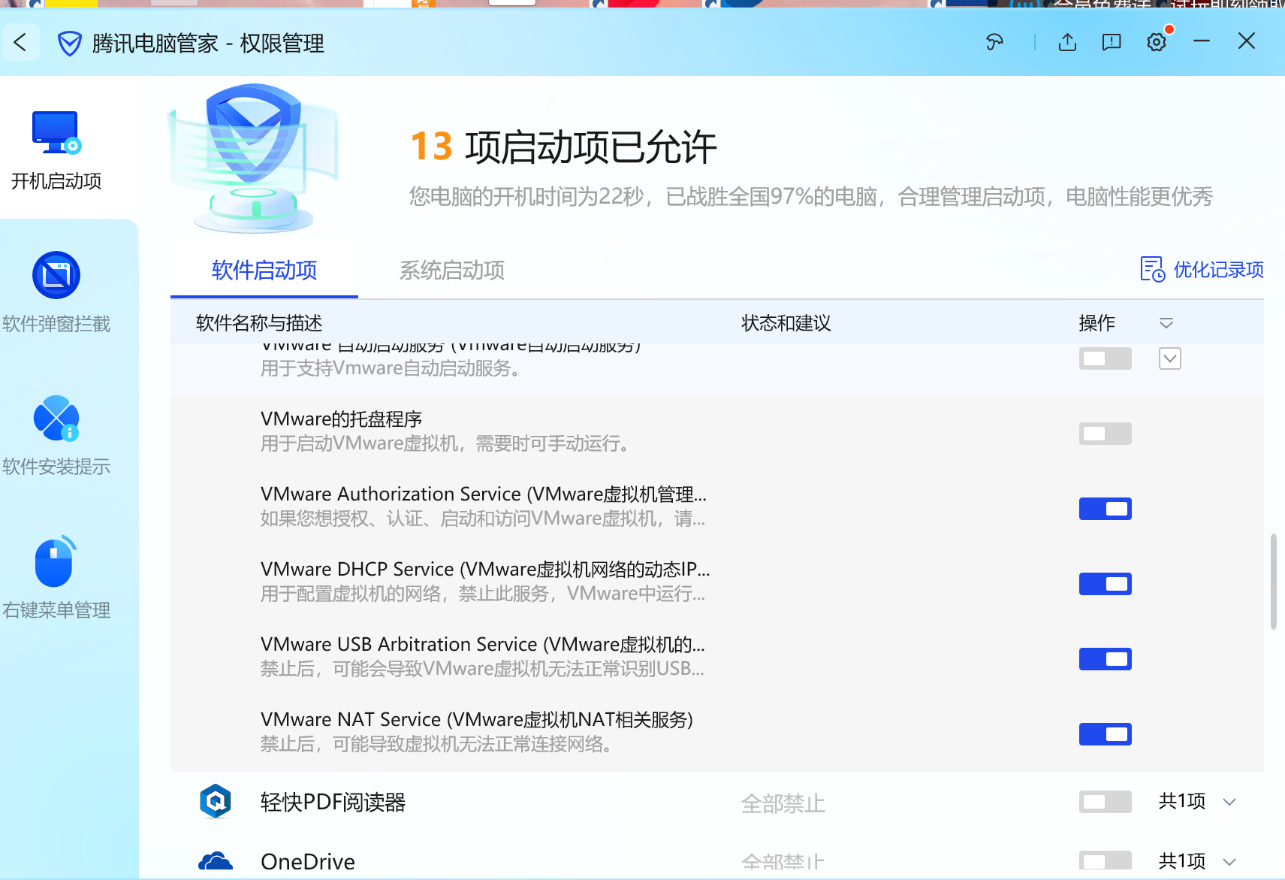This screenshot has height=880, width=1285.
Task: Click 共1项 count for 轻快PDF阅读器
Action: (x=1182, y=801)
